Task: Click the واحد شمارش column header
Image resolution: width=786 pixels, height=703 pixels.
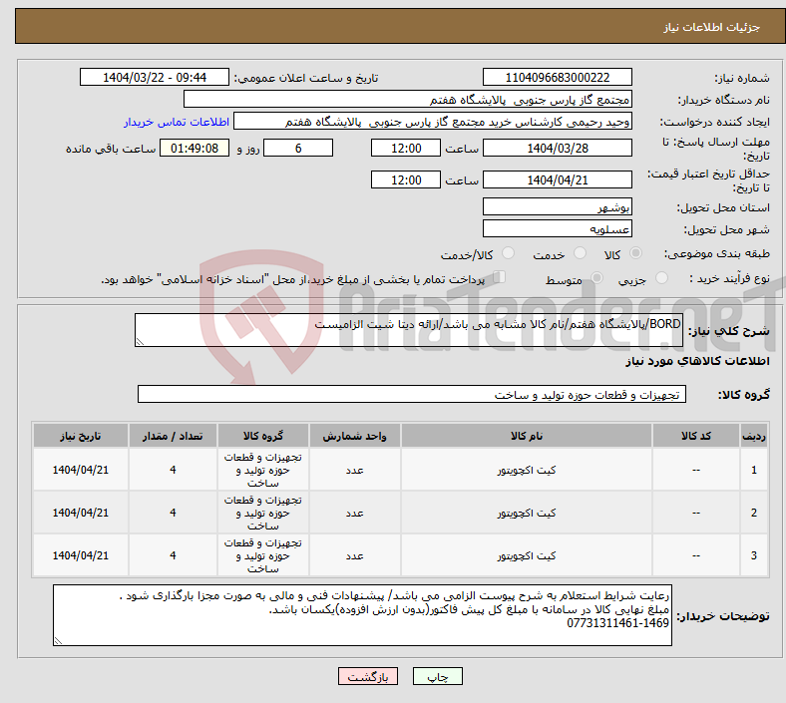Action: (354, 436)
